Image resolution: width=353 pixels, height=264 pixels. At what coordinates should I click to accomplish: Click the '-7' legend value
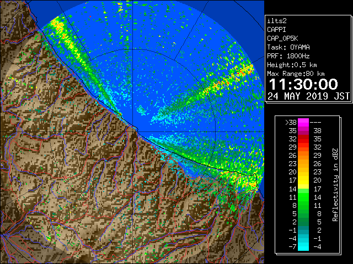[293, 246]
